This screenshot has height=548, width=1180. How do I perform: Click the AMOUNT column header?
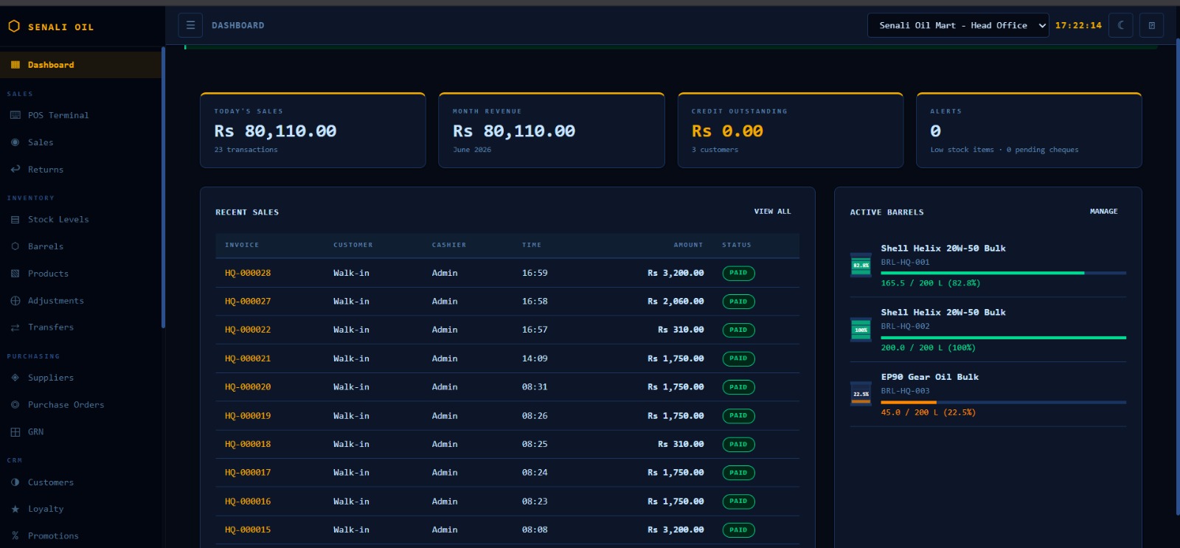[x=688, y=245]
